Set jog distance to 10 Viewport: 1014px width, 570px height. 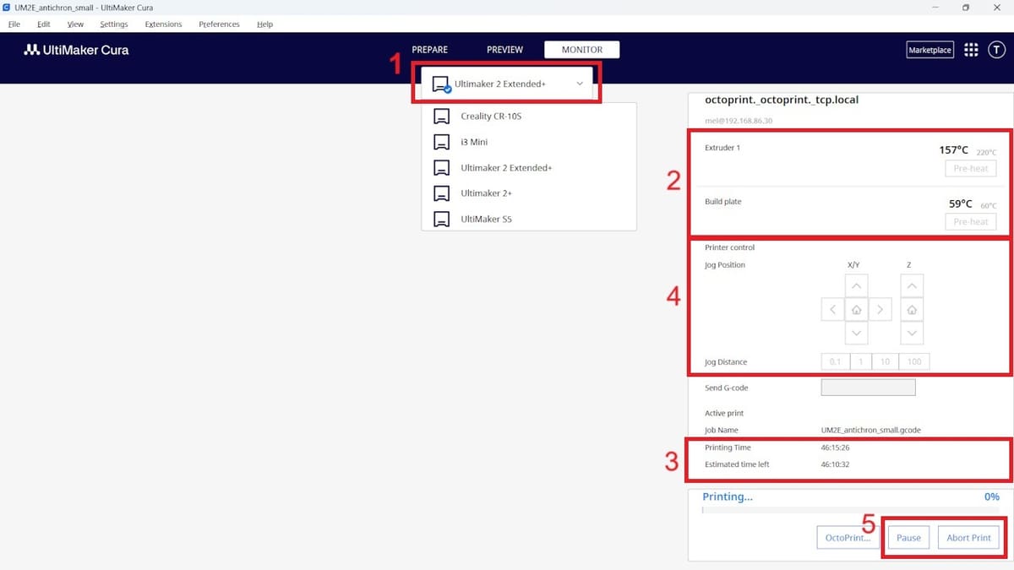(x=886, y=361)
